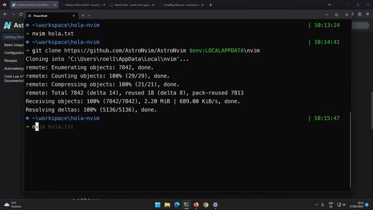This screenshot has height=210, width=373.
Task: Open the notification center badge
Action: tap(367, 205)
